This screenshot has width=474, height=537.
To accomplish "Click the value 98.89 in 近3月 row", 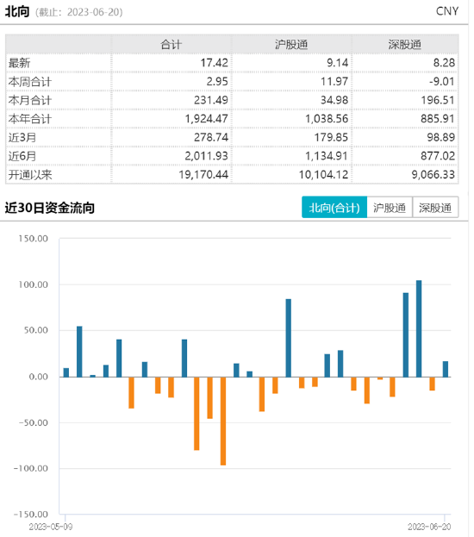I will [440, 137].
